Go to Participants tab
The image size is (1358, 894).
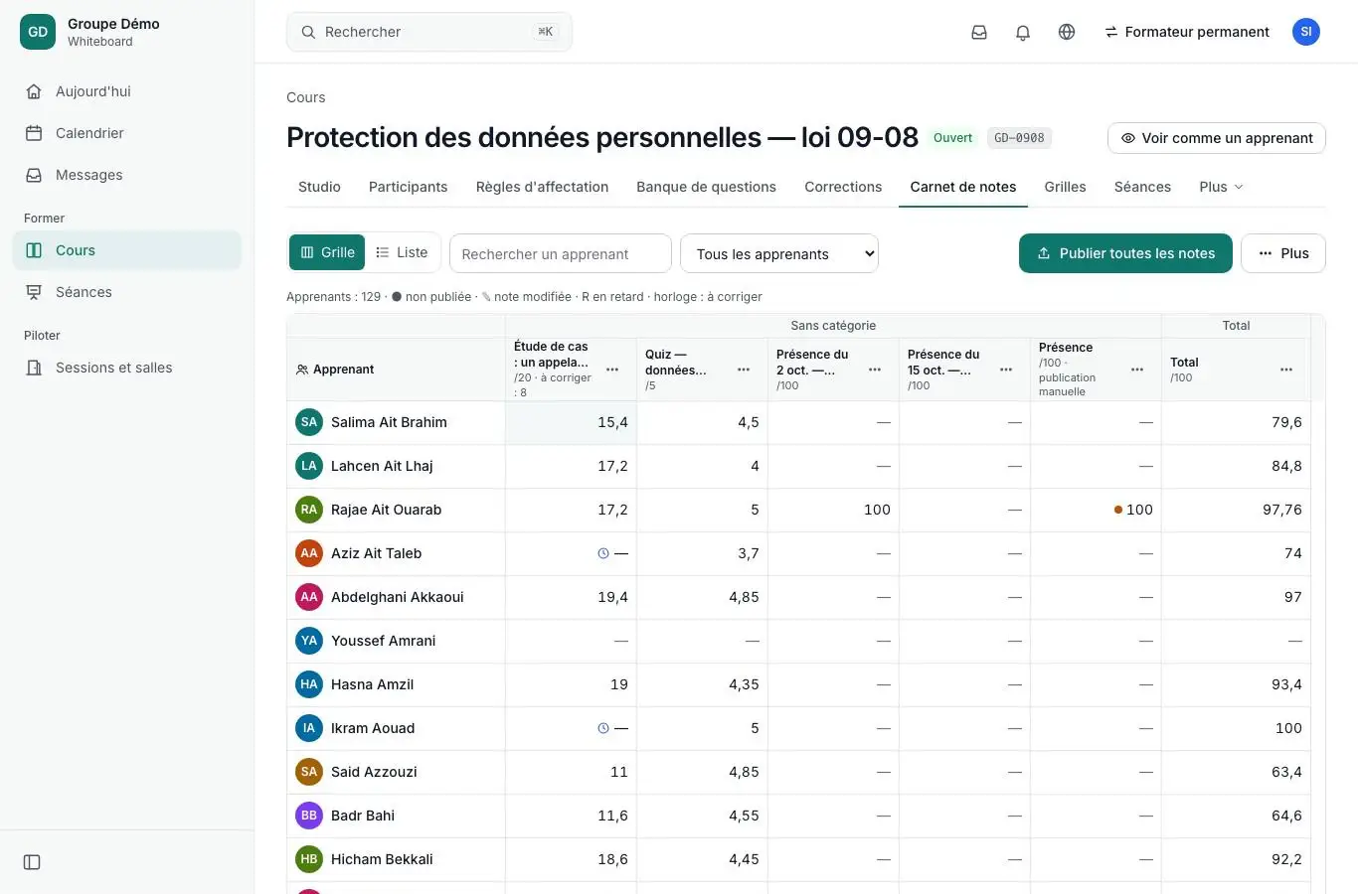pos(408,187)
